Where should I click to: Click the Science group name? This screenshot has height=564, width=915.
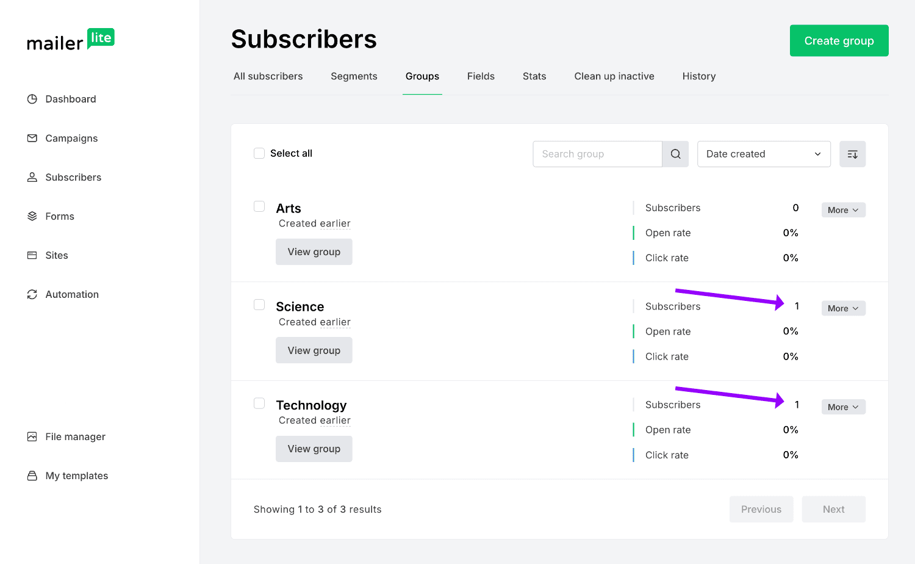tap(300, 306)
